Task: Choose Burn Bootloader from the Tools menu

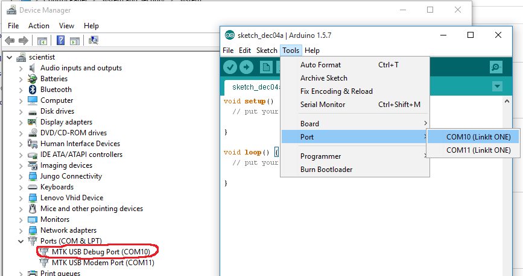Action: click(355, 170)
